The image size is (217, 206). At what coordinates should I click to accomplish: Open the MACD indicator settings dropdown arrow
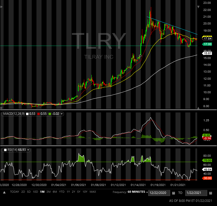[x=62, y=114]
